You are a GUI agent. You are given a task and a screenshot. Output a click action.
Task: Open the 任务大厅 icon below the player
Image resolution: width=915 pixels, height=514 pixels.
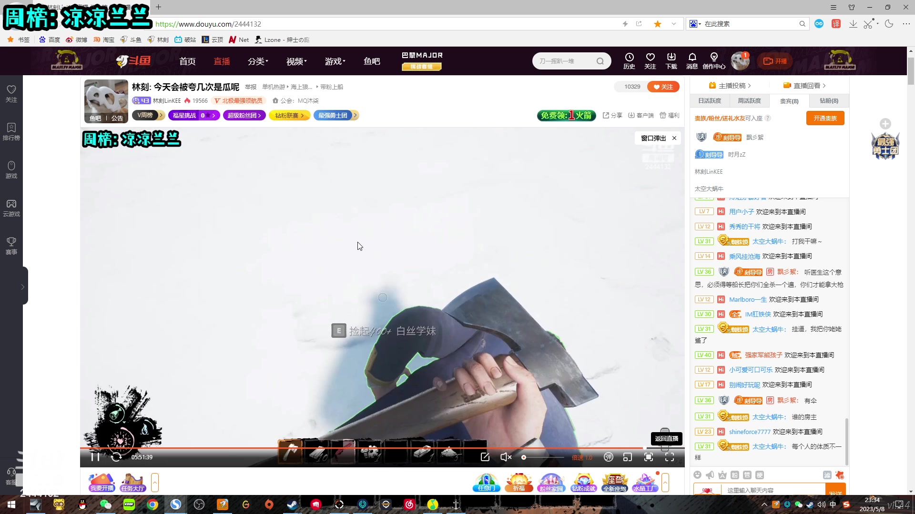[x=133, y=483]
